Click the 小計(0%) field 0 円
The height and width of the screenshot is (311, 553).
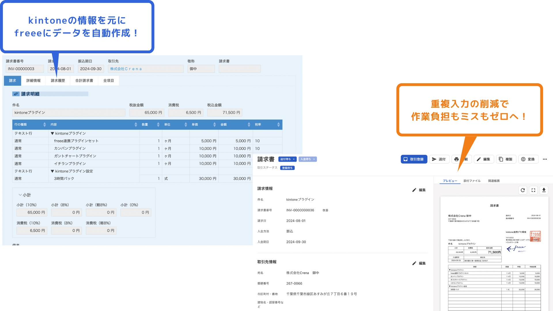pyautogui.click(x=136, y=213)
